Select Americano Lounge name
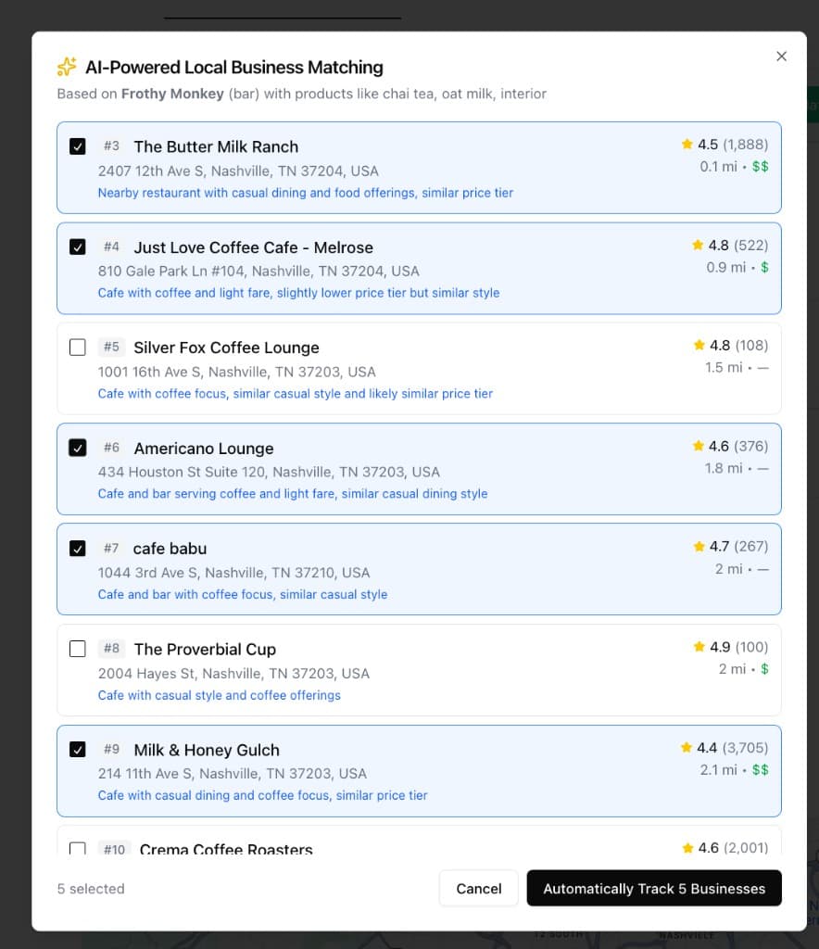This screenshot has width=819, height=949. point(204,449)
